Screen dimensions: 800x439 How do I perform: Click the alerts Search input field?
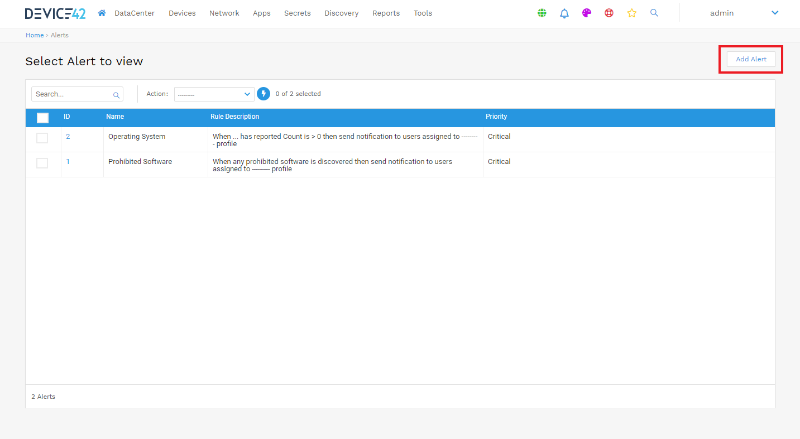pos(73,94)
